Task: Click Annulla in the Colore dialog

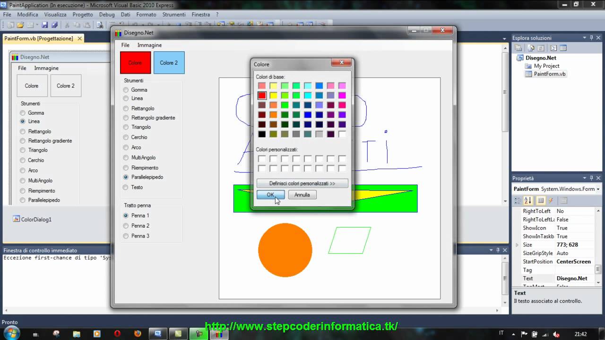Action: coord(302,195)
